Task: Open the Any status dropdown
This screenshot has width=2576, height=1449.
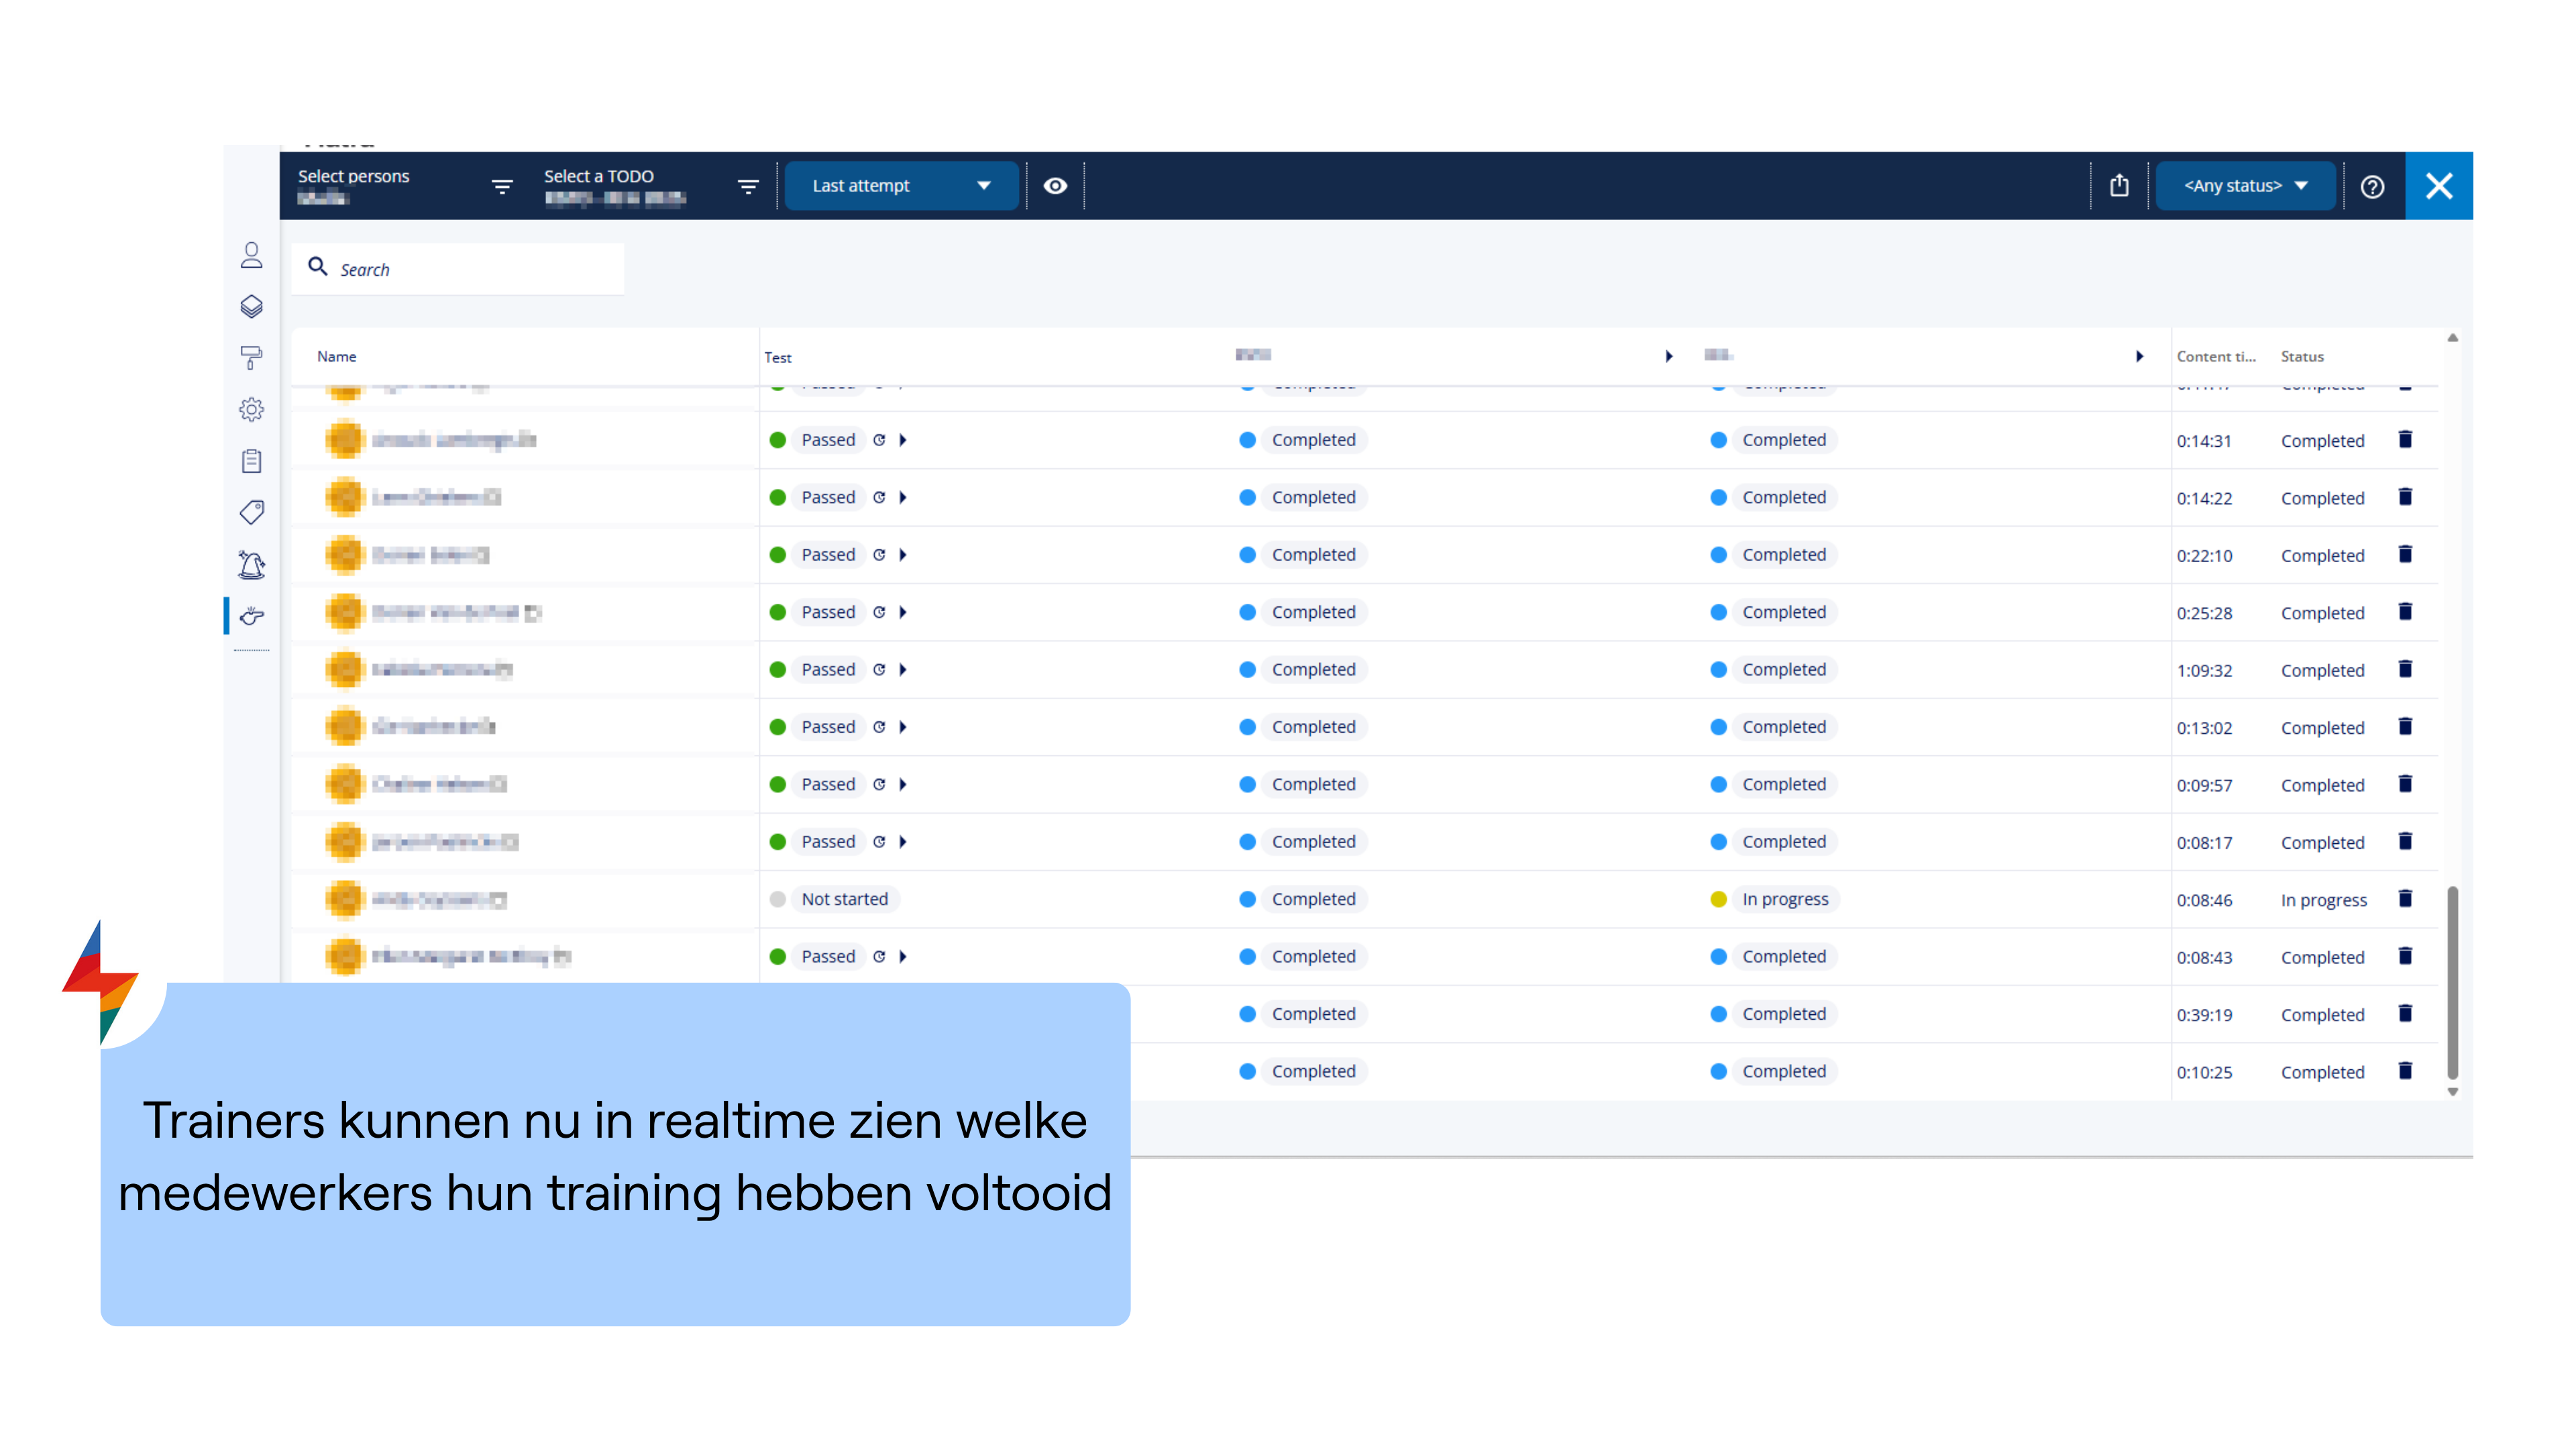Action: pyautogui.click(x=2244, y=186)
